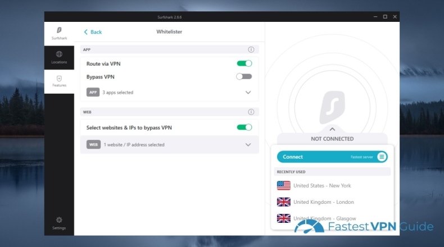Click the info icon beside APP header

click(x=251, y=49)
